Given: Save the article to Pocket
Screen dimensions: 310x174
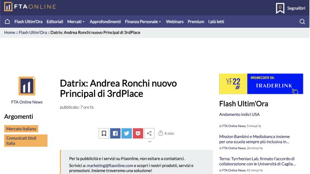Looking at the screenshot, I should pos(138,133).
